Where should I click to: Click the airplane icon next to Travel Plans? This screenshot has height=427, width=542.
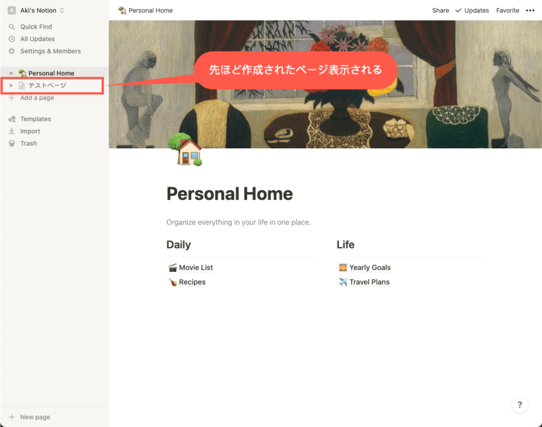[343, 282]
